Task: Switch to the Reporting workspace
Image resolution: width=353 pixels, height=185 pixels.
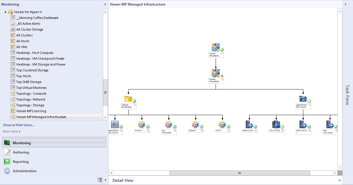Action: pyautogui.click(x=21, y=161)
